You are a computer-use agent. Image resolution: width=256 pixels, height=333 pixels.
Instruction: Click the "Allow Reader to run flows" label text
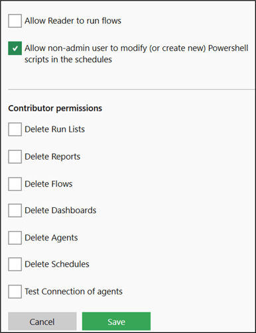pos(73,21)
